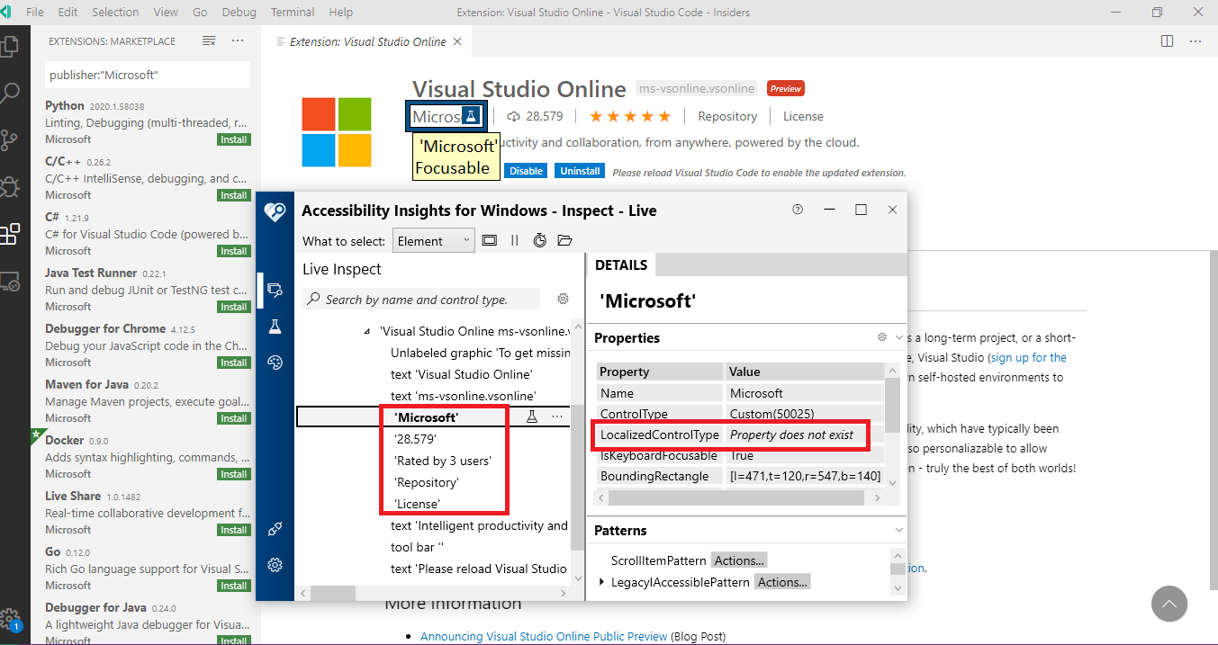
Task: Open a saved results file via folder icon
Action: click(564, 240)
